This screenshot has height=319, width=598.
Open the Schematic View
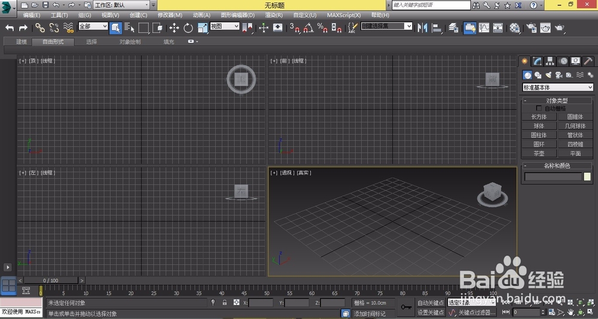click(498, 27)
